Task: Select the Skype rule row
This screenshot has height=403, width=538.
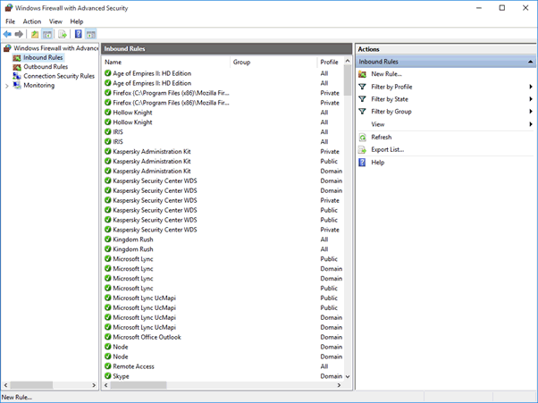Action: tap(223, 376)
